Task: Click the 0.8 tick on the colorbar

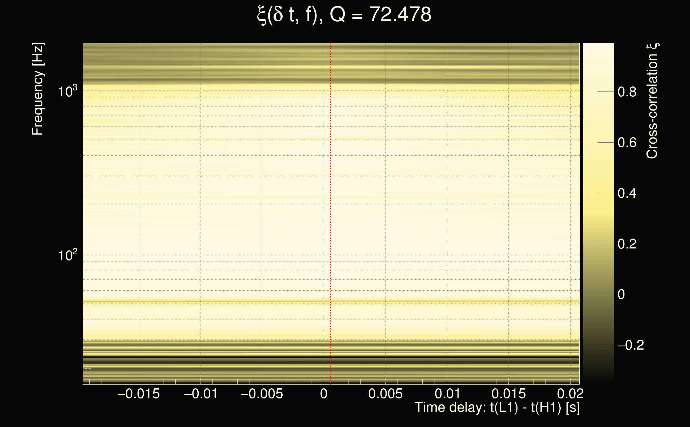Action: [x=627, y=92]
